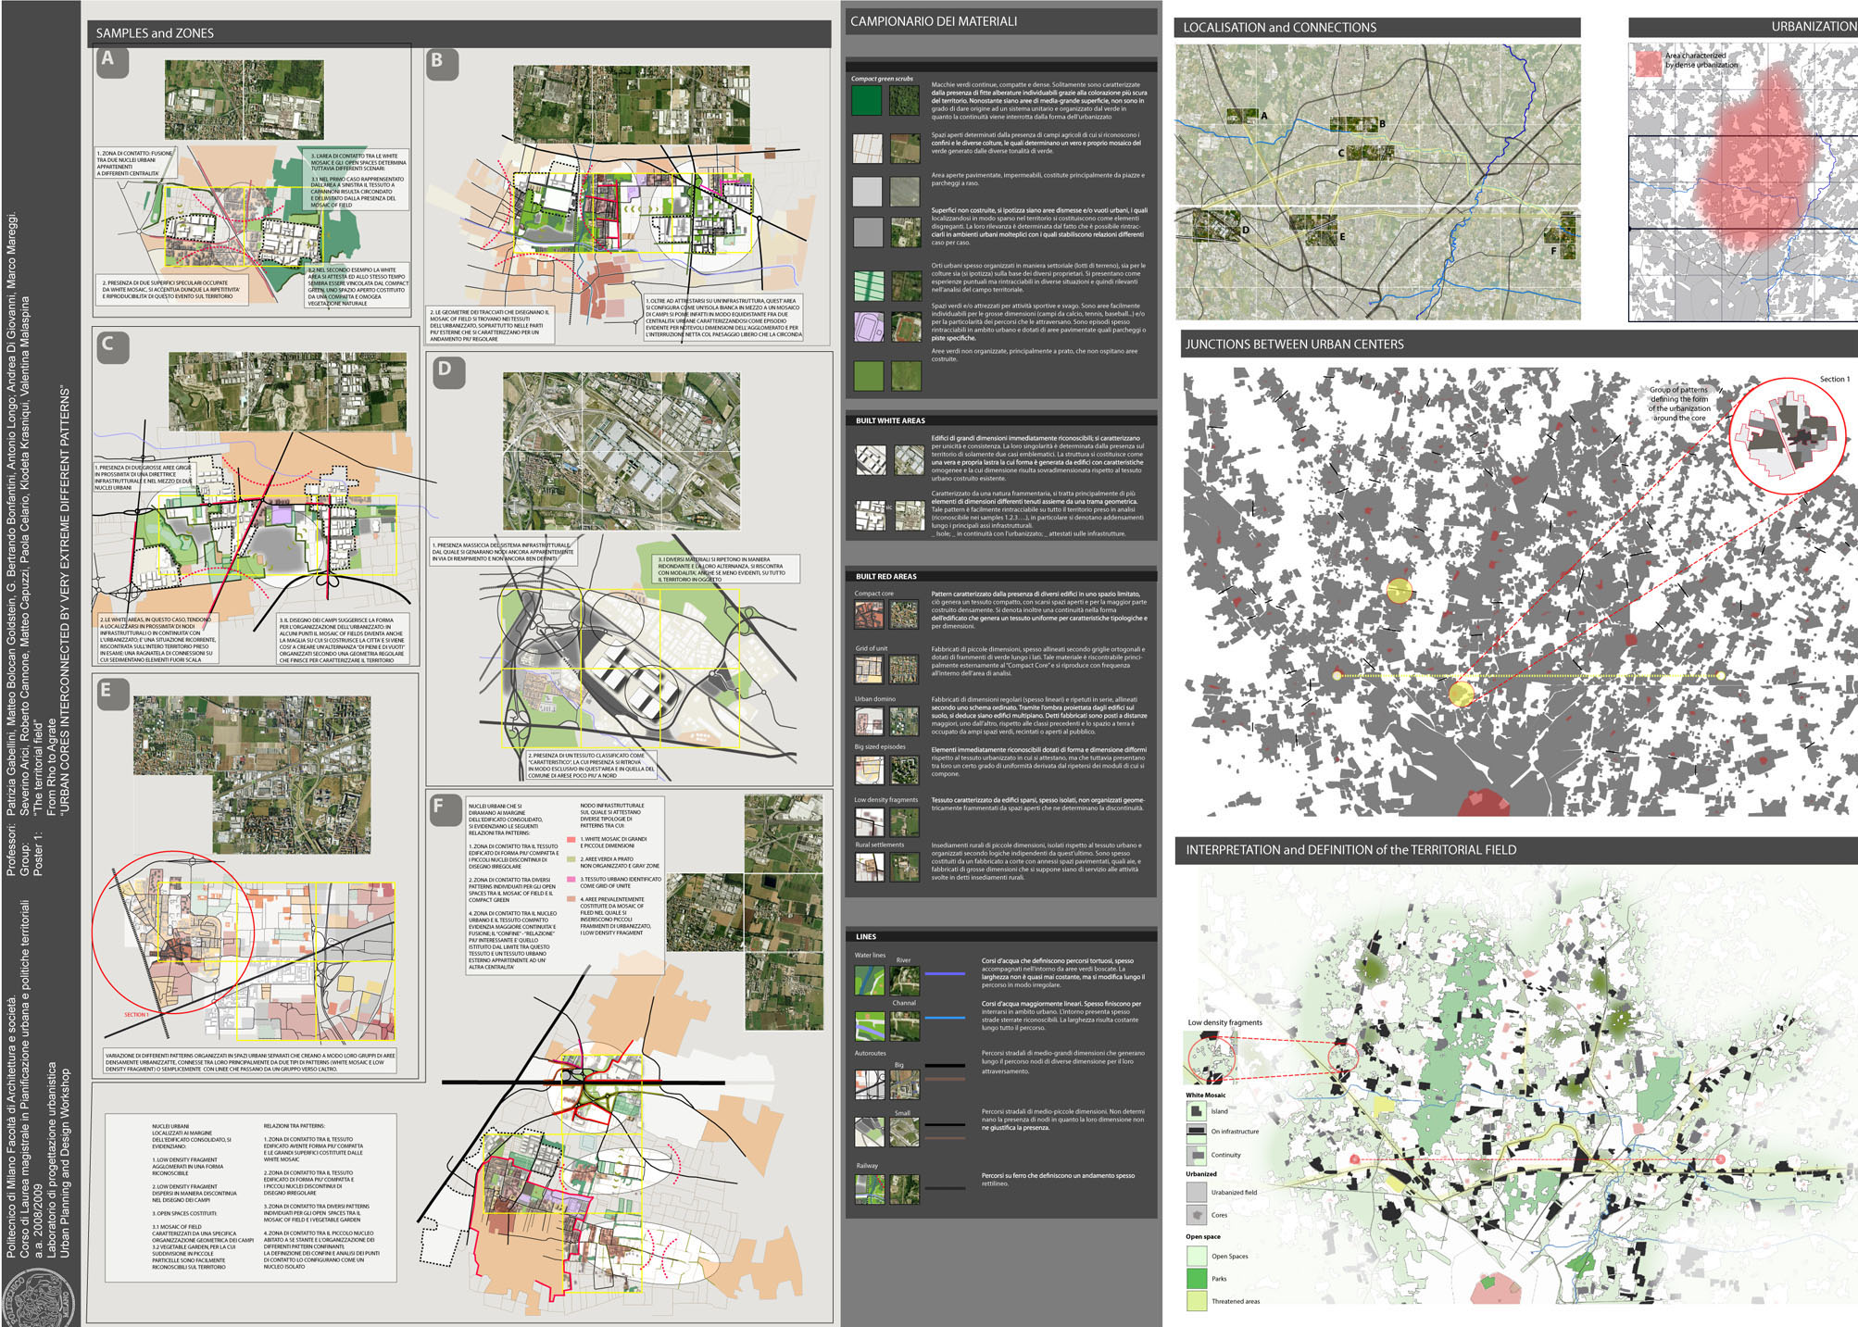This screenshot has width=1858, height=1327.
Task: Open the sample E aerial photo
Action: tap(252, 774)
